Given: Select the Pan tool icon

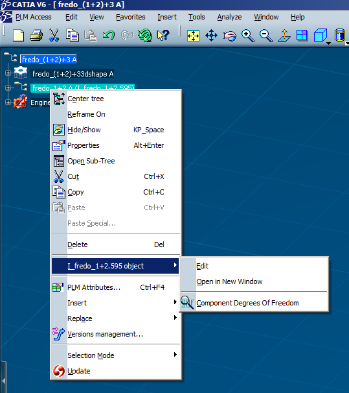Looking at the screenshot, I should click(x=211, y=36).
